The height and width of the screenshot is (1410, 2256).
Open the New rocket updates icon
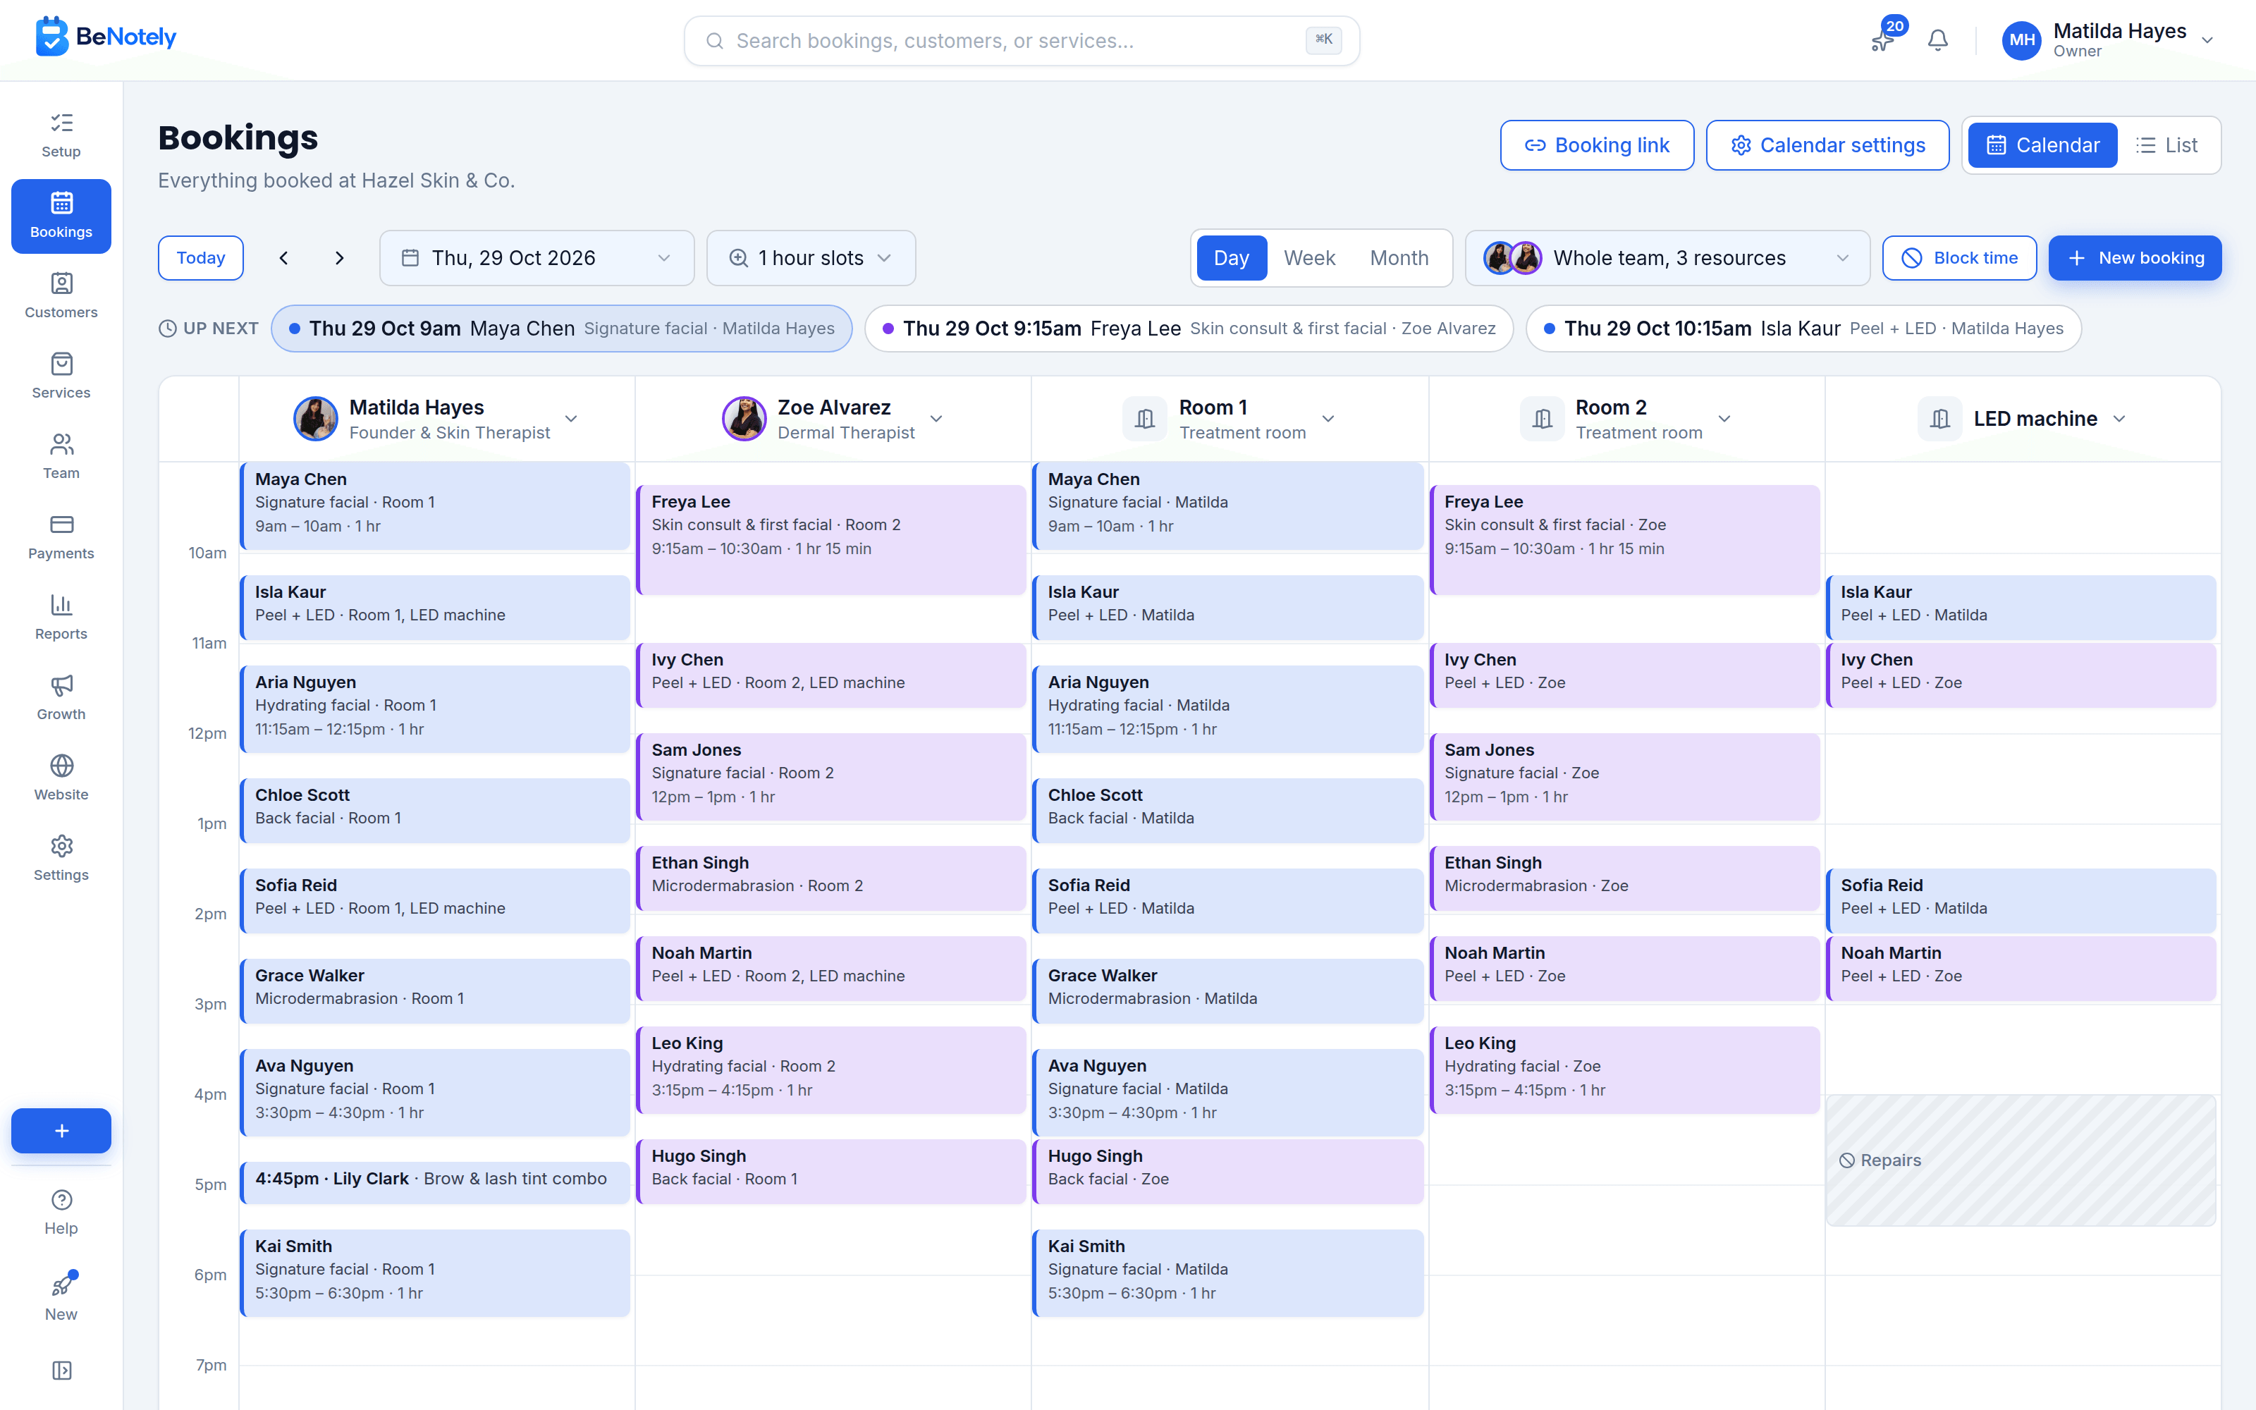tap(61, 1296)
